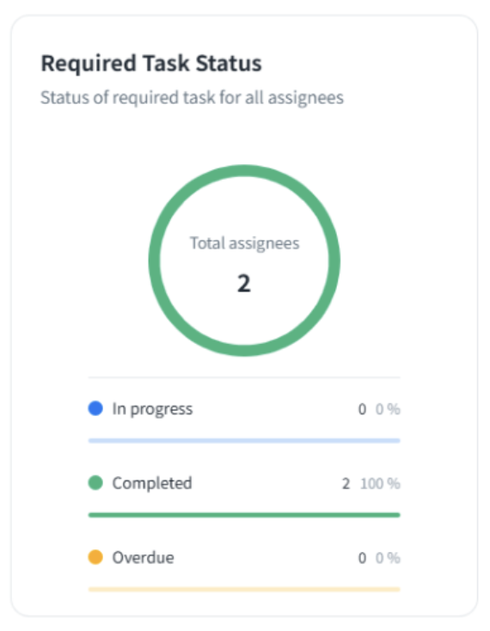
Task: Click the Overdue count value 0
Action: [362, 558]
